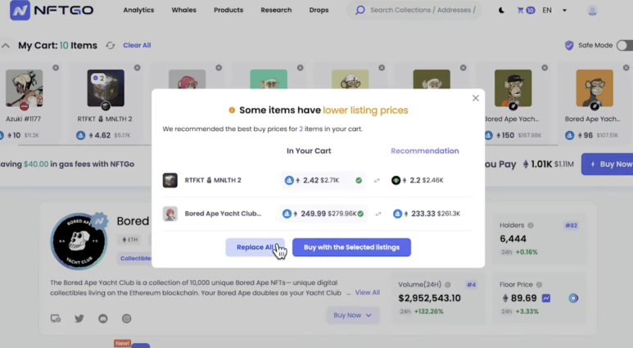The image size is (633, 348).
Task: Select the RTFKT recommended price 2.2
Action: pyautogui.click(x=418, y=180)
